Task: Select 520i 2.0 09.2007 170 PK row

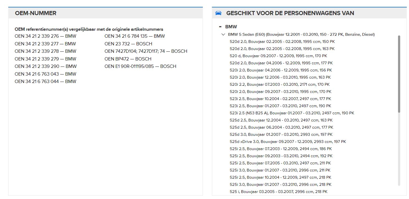Action: click(281, 92)
